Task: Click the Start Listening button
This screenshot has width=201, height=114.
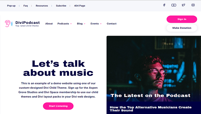Action: (58, 106)
